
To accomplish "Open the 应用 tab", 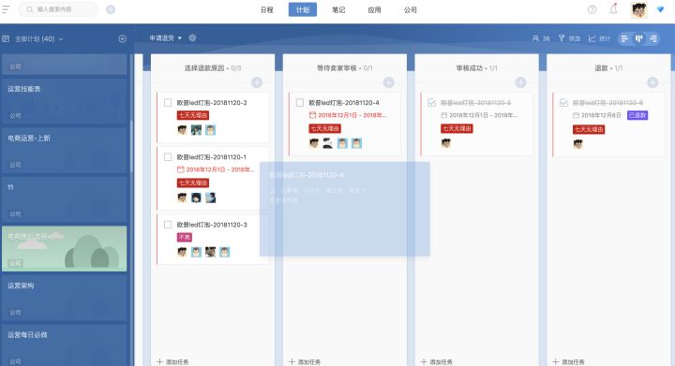I will [x=374, y=9].
